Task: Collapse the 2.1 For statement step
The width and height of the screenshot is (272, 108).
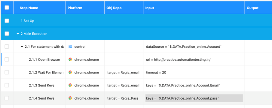Action: [22, 47]
